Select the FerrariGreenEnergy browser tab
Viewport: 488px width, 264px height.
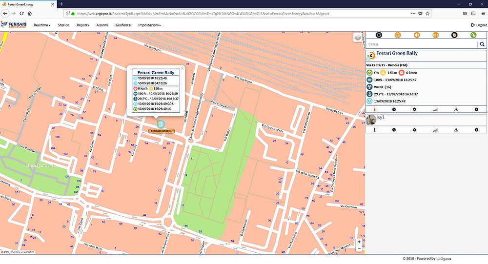click(28, 4)
